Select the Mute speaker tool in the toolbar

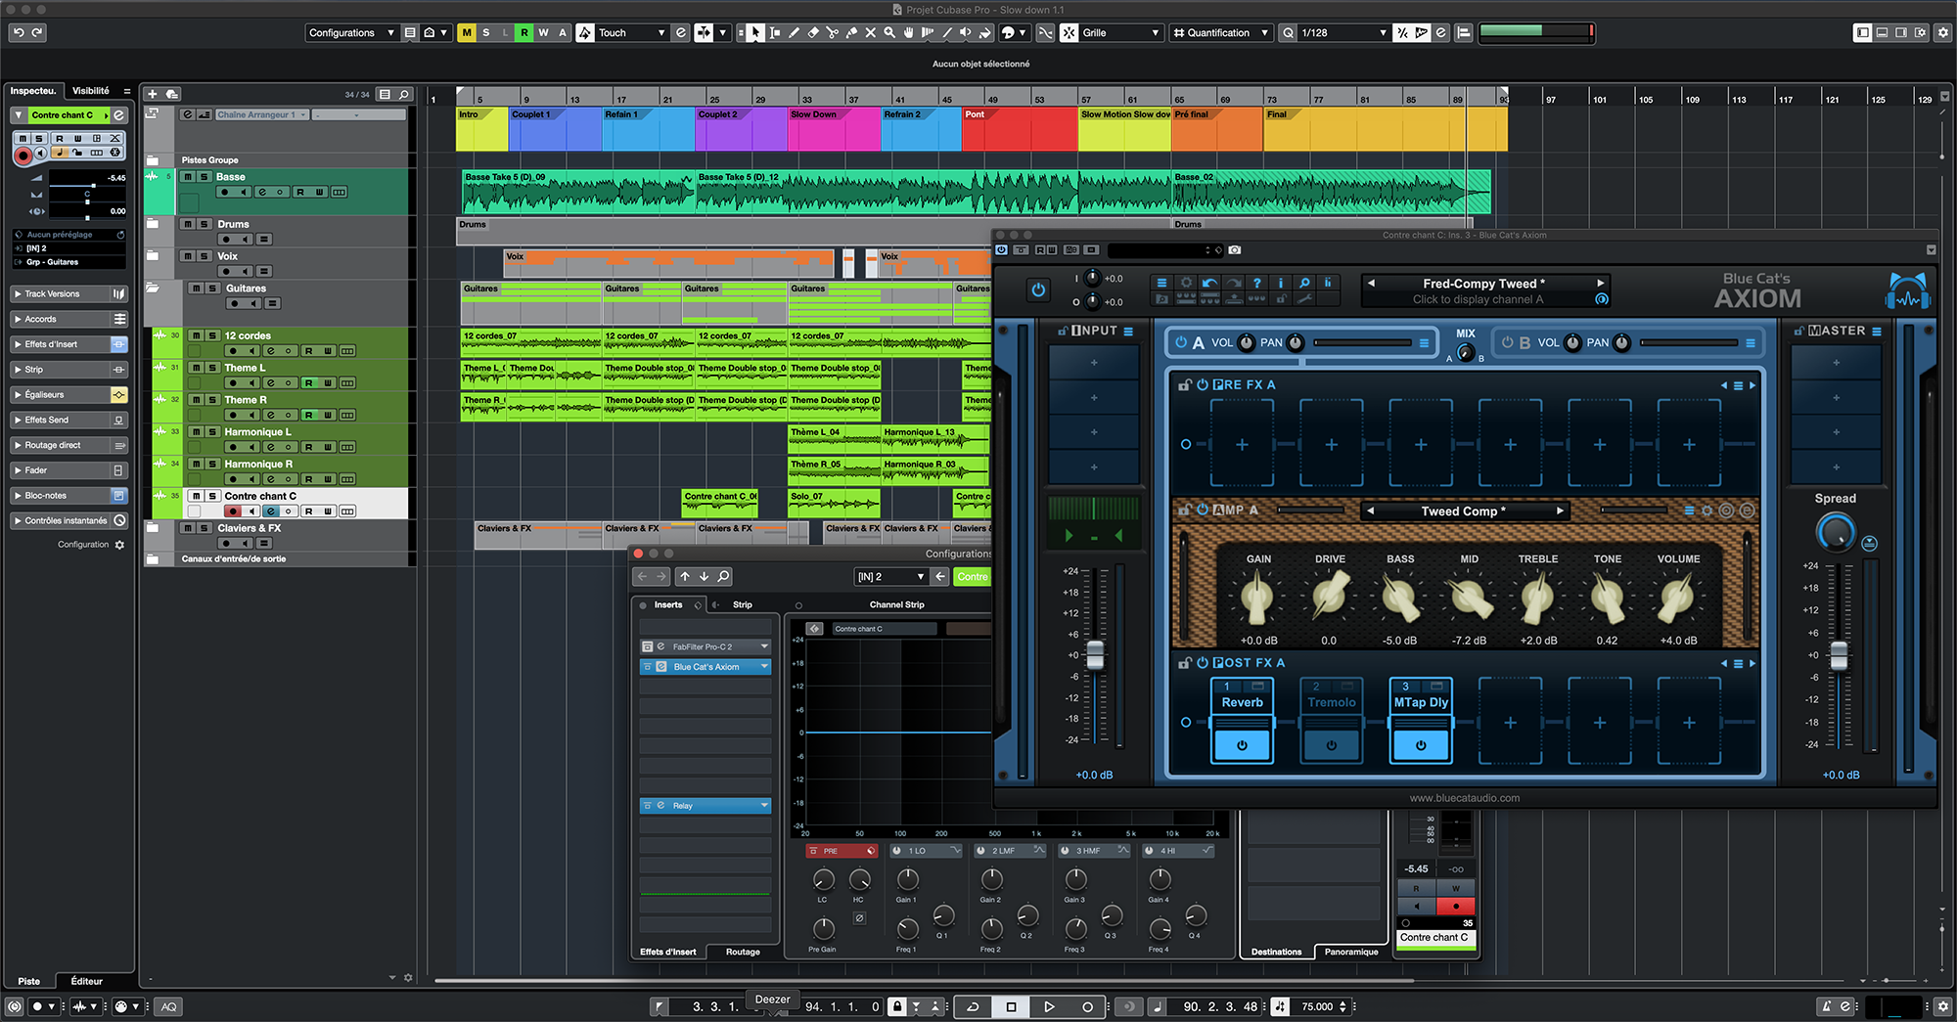click(965, 32)
